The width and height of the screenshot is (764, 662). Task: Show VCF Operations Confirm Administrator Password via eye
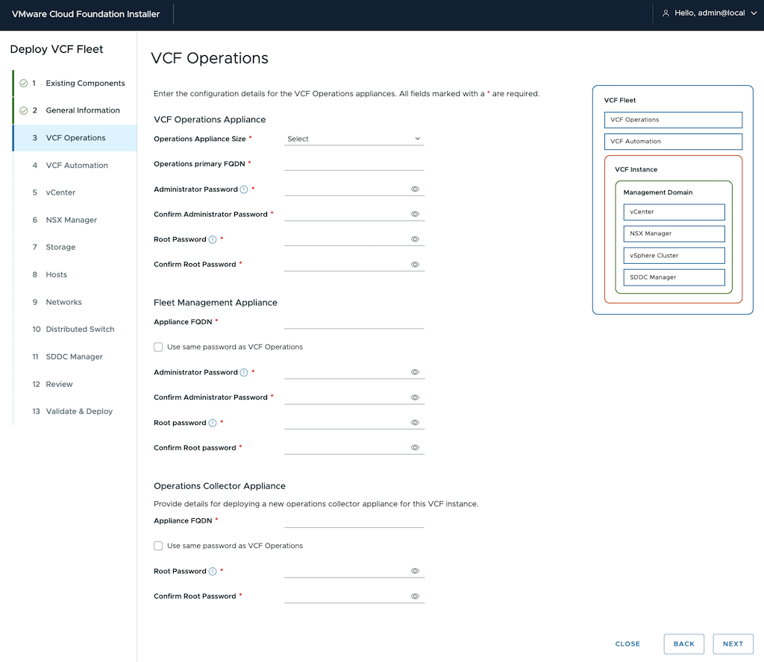[415, 214]
